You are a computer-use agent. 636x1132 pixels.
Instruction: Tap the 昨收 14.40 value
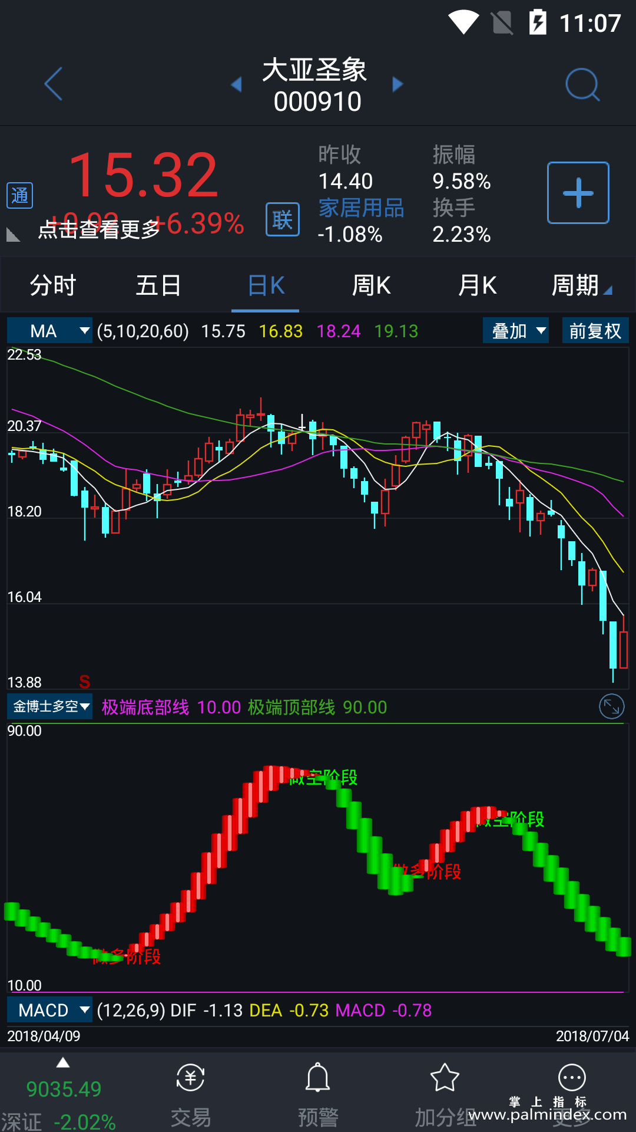click(x=346, y=181)
